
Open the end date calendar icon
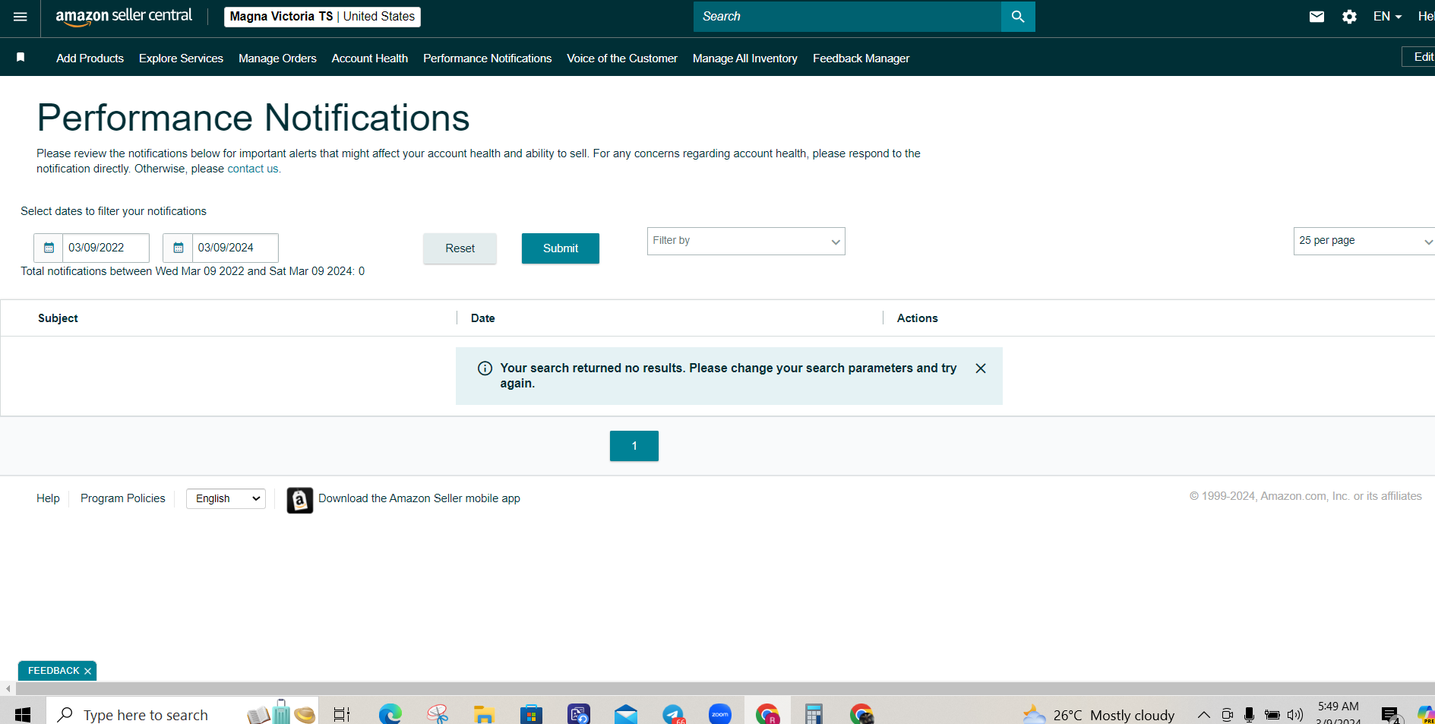click(178, 248)
